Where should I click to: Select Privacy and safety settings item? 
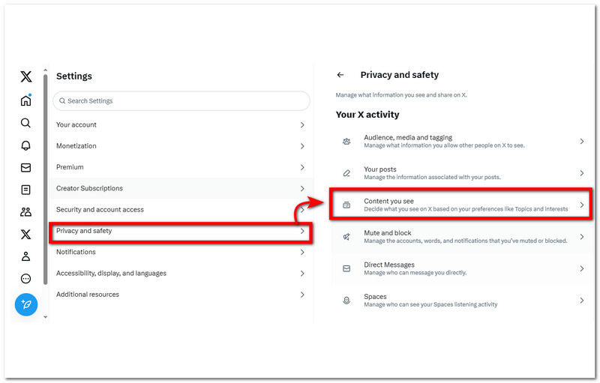click(x=178, y=232)
